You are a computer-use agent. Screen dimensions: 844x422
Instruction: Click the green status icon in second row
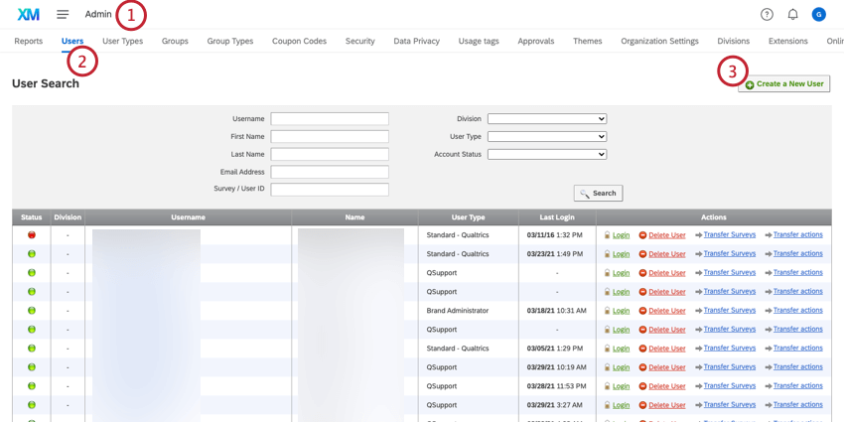32,254
